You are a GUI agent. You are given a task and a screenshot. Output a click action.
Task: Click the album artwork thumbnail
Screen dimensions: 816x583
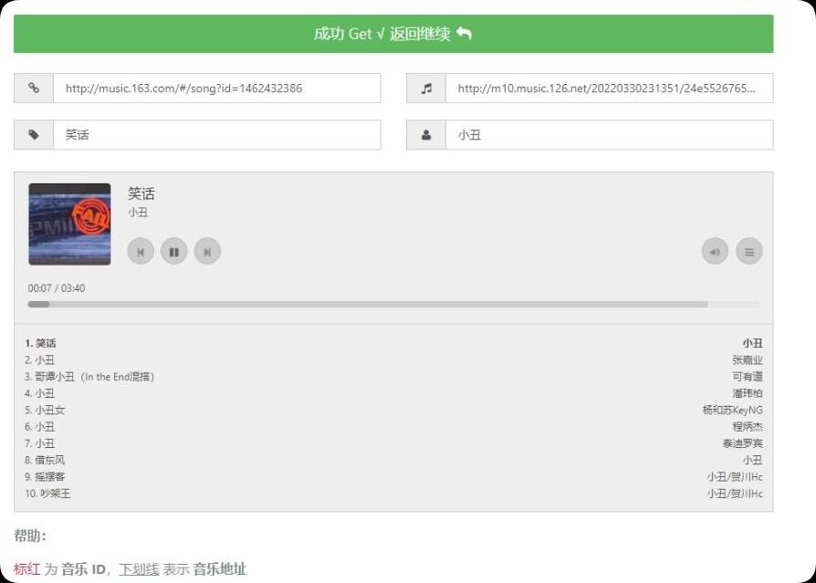tap(69, 223)
